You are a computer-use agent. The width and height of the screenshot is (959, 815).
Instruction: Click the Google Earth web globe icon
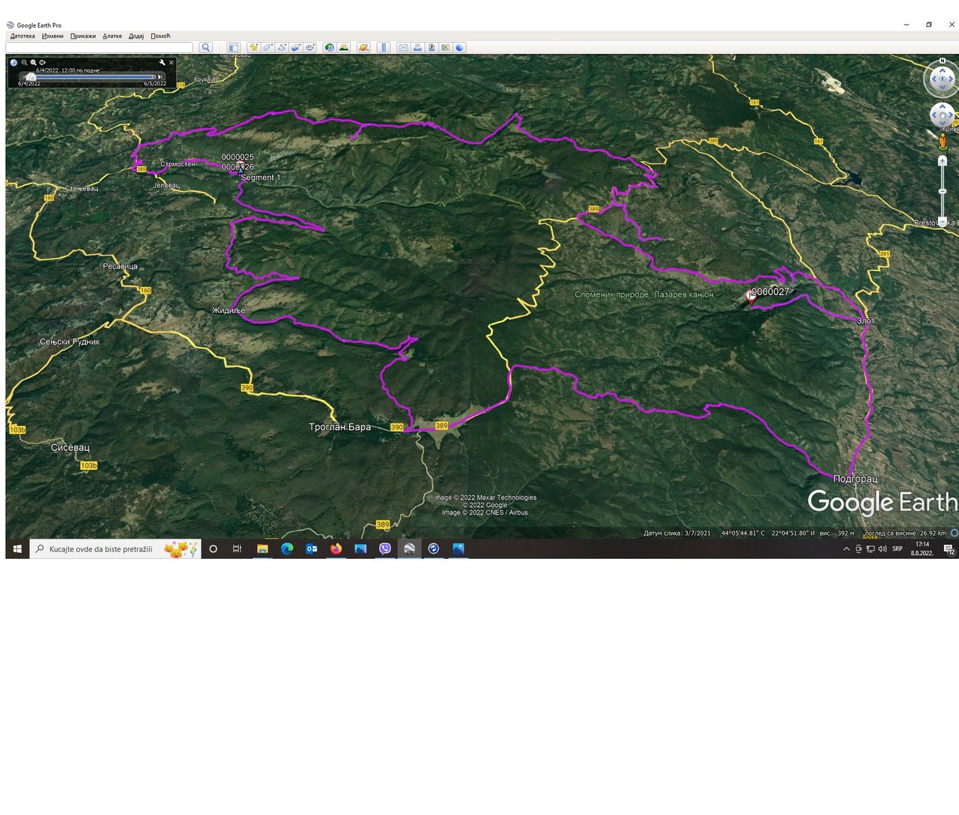[460, 47]
